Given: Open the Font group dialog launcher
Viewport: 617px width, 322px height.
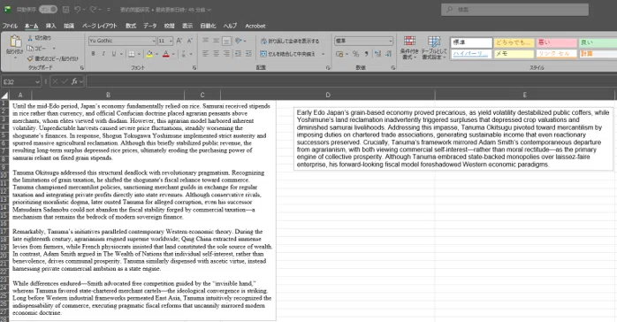Looking at the screenshot, I should click(x=194, y=68).
